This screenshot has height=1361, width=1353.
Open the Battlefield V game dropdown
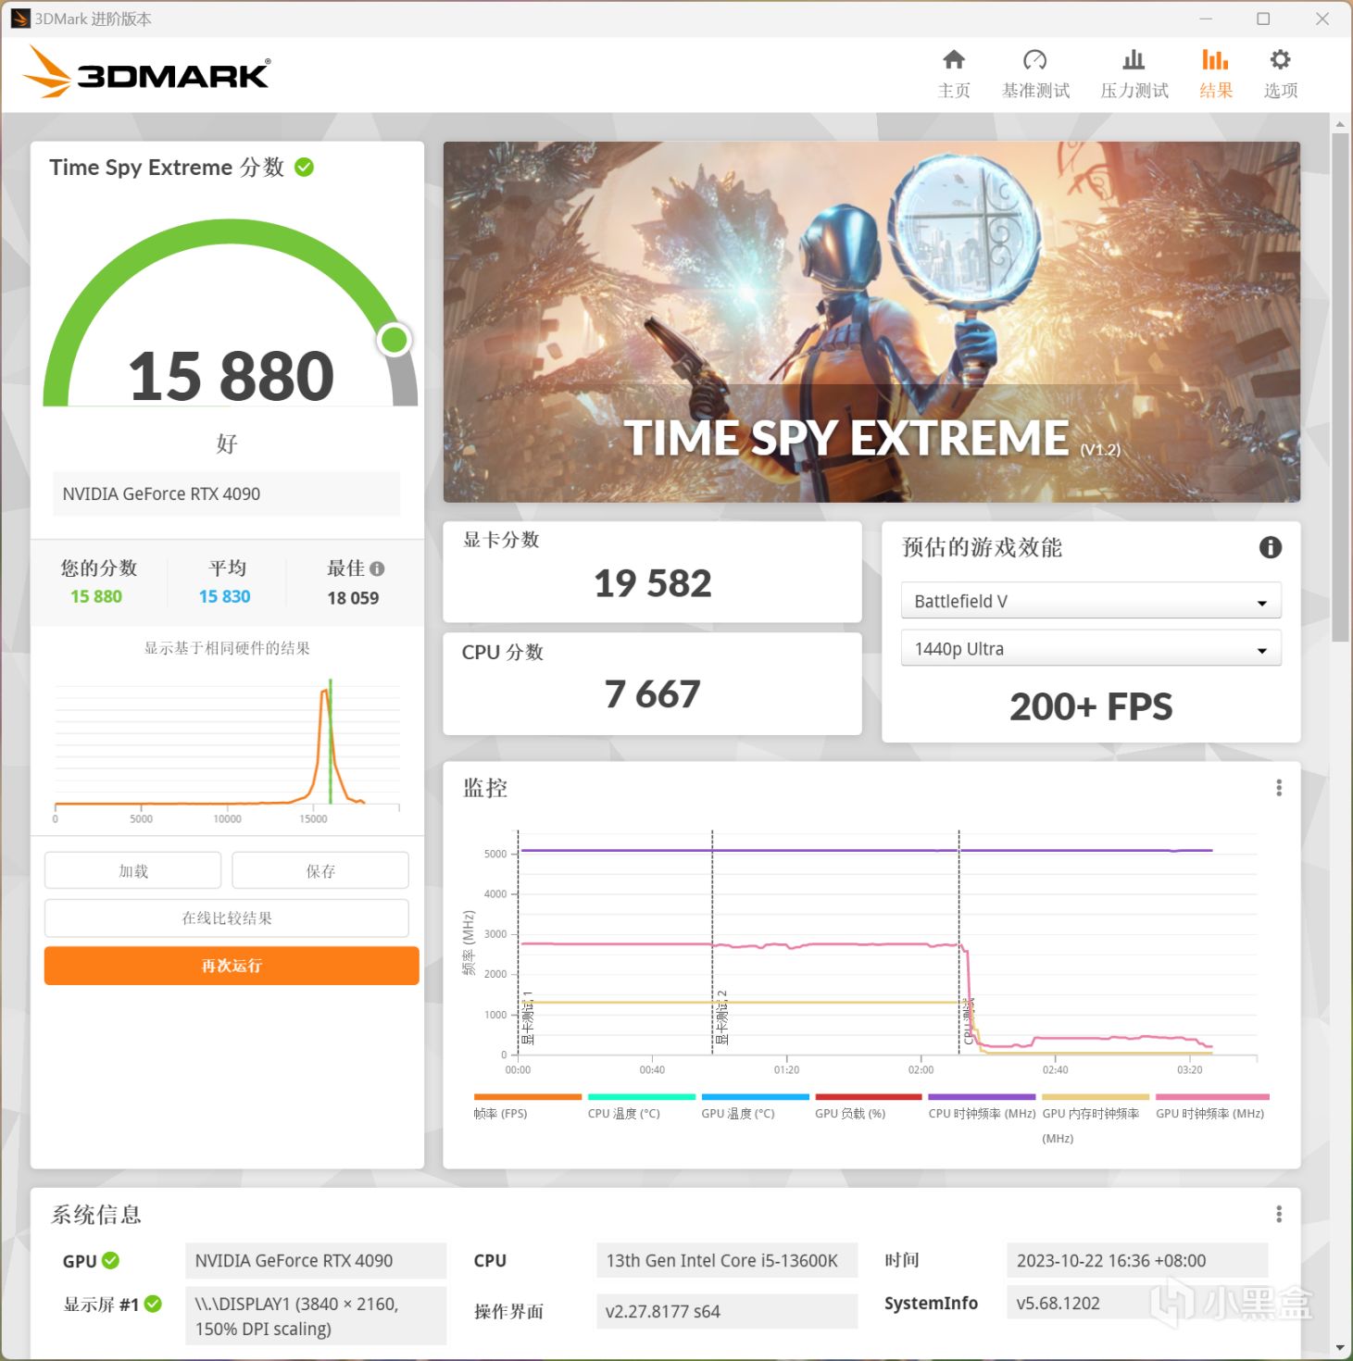point(1091,601)
